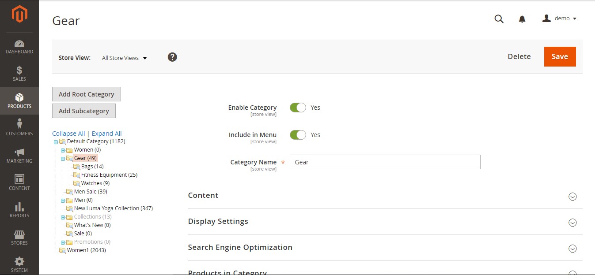Screen dimensions: 595x275
Task: Click the Magento logo icon
Action: click(x=19, y=15)
